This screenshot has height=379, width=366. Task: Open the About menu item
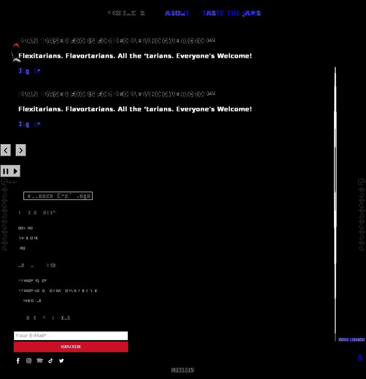click(x=177, y=13)
